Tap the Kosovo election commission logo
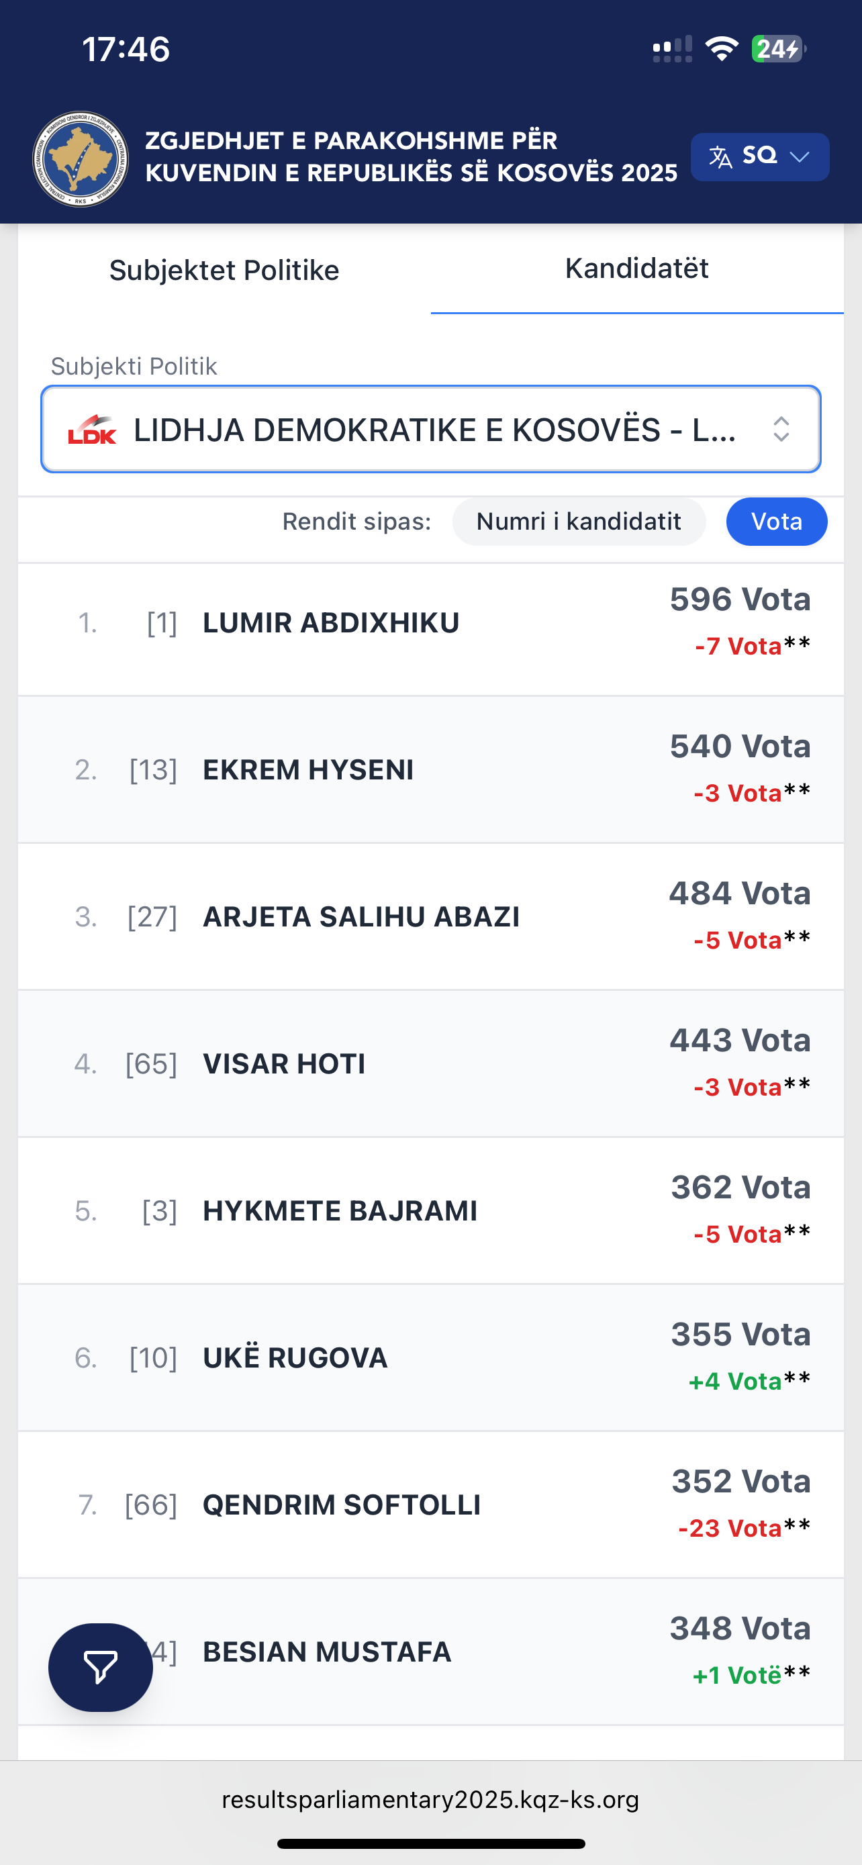 (x=81, y=158)
